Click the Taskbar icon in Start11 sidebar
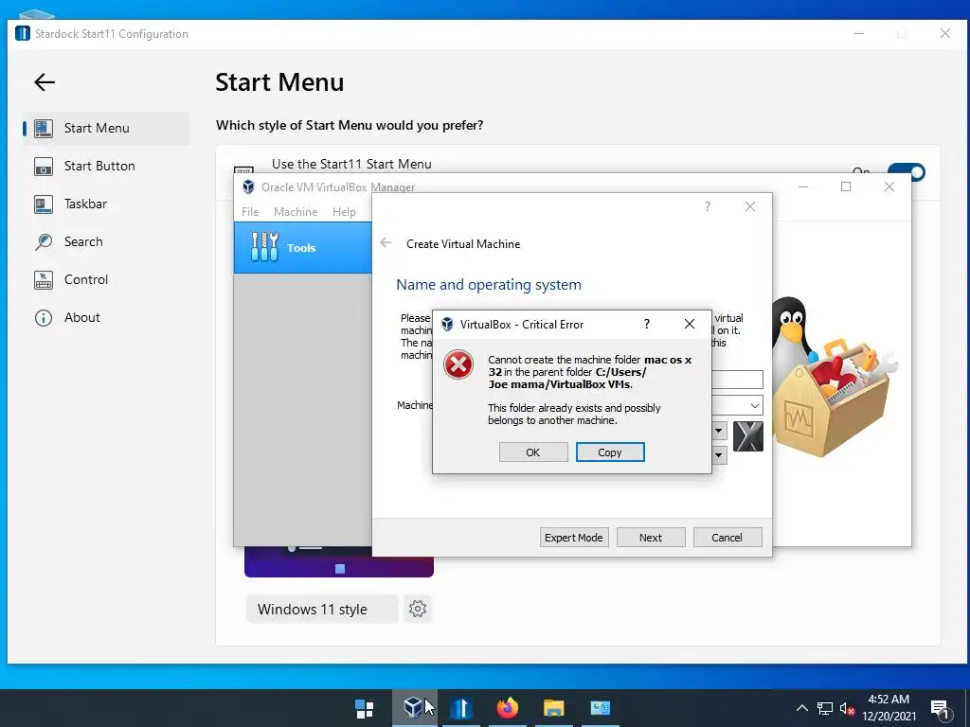970x727 pixels. click(x=44, y=204)
